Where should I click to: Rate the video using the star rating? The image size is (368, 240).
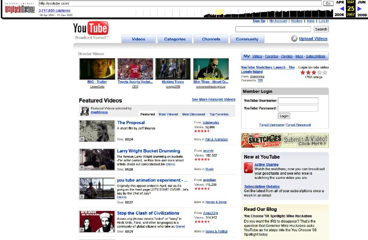coord(314,72)
